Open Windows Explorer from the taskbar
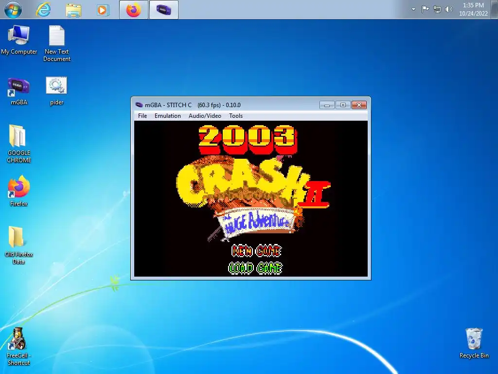 coord(73,10)
